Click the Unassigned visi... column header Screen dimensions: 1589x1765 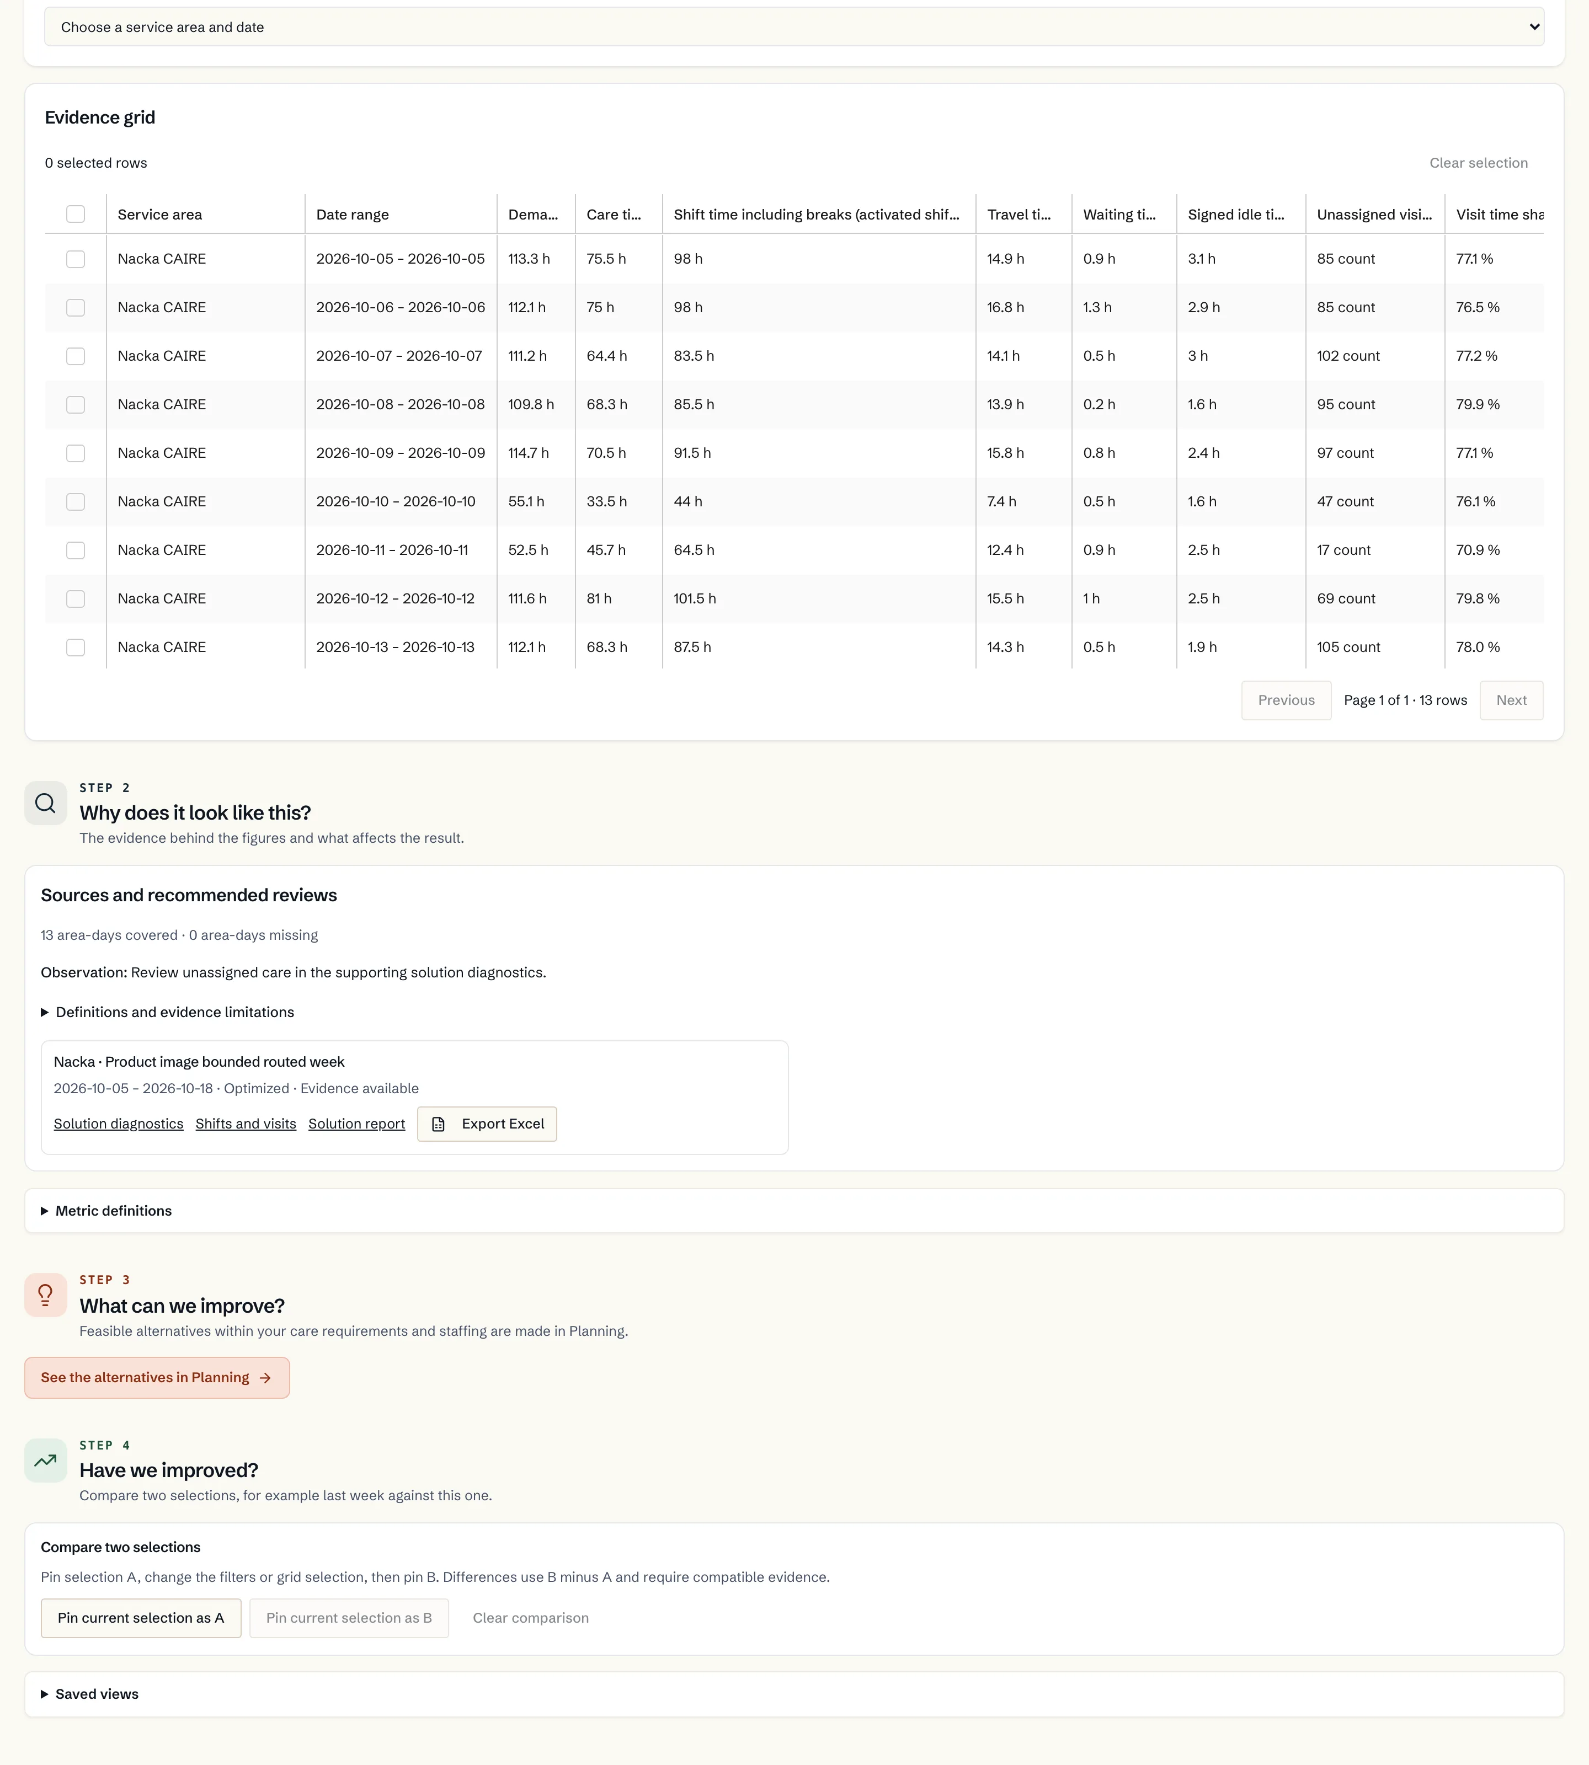point(1374,215)
